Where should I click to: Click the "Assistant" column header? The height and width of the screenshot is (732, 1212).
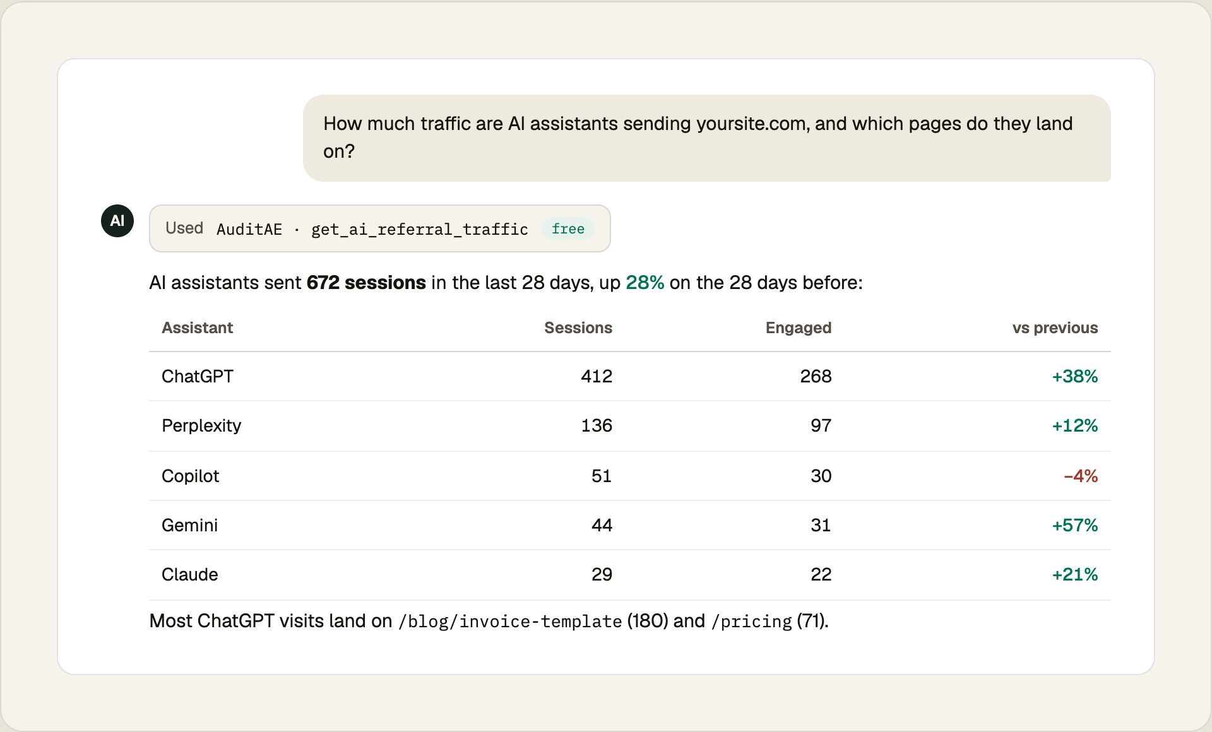(198, 328)
